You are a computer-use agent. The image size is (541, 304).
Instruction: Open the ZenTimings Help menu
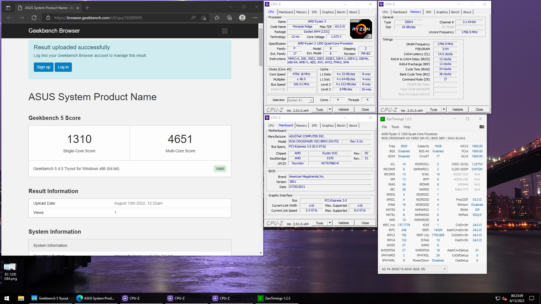click(x=407, y=127)
